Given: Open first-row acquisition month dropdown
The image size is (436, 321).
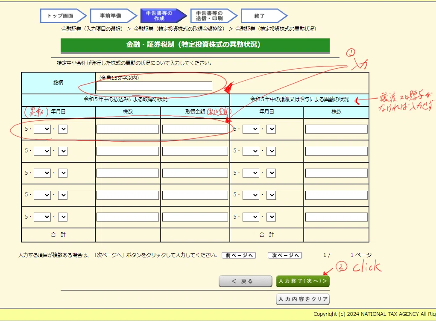Looking at the screenshot, I should (42, 129).
